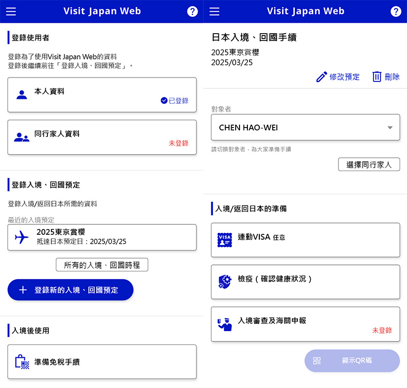407x388 pixels.
Task: Tap the person icon beside 本人資料
Action: [22, 95]
